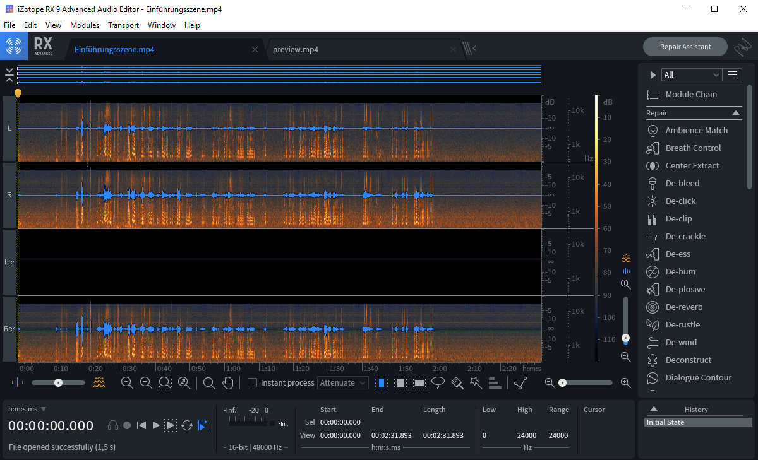Open the h:m:s.ms time format dropdown
The width and height of the screenshot is (758, 460).
25,409
